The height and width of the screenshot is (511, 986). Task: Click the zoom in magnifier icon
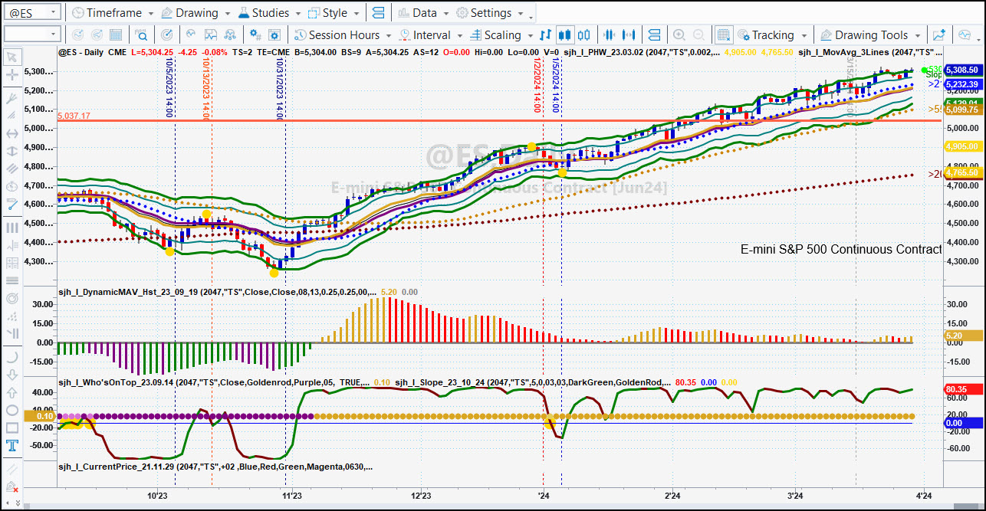coord(679,34)
